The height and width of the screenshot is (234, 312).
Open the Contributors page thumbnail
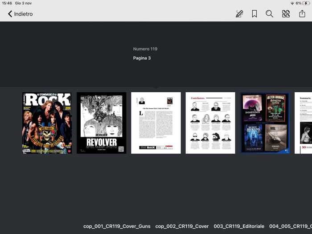pyautogui.click(x=210, y=123)
